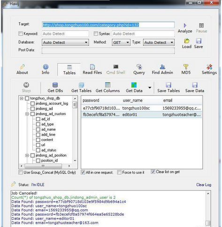222x227 pixels.
Task: Click the user_name column header
Action: pos(141,100)
